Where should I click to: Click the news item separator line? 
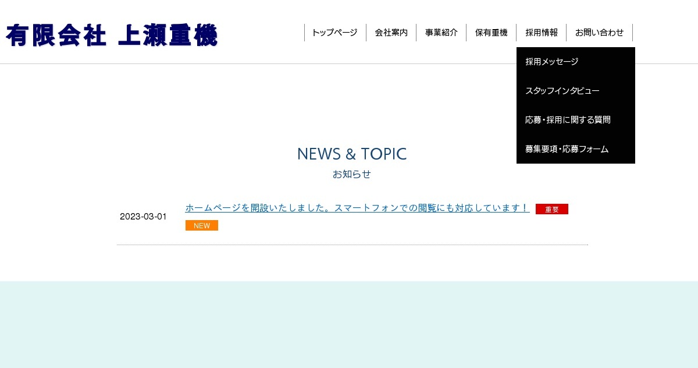352,245
